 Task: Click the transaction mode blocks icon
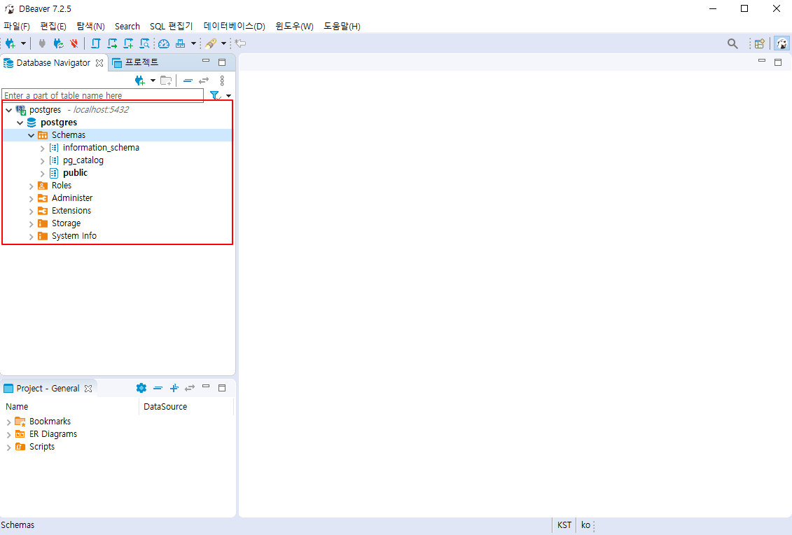tap(181, 43)
